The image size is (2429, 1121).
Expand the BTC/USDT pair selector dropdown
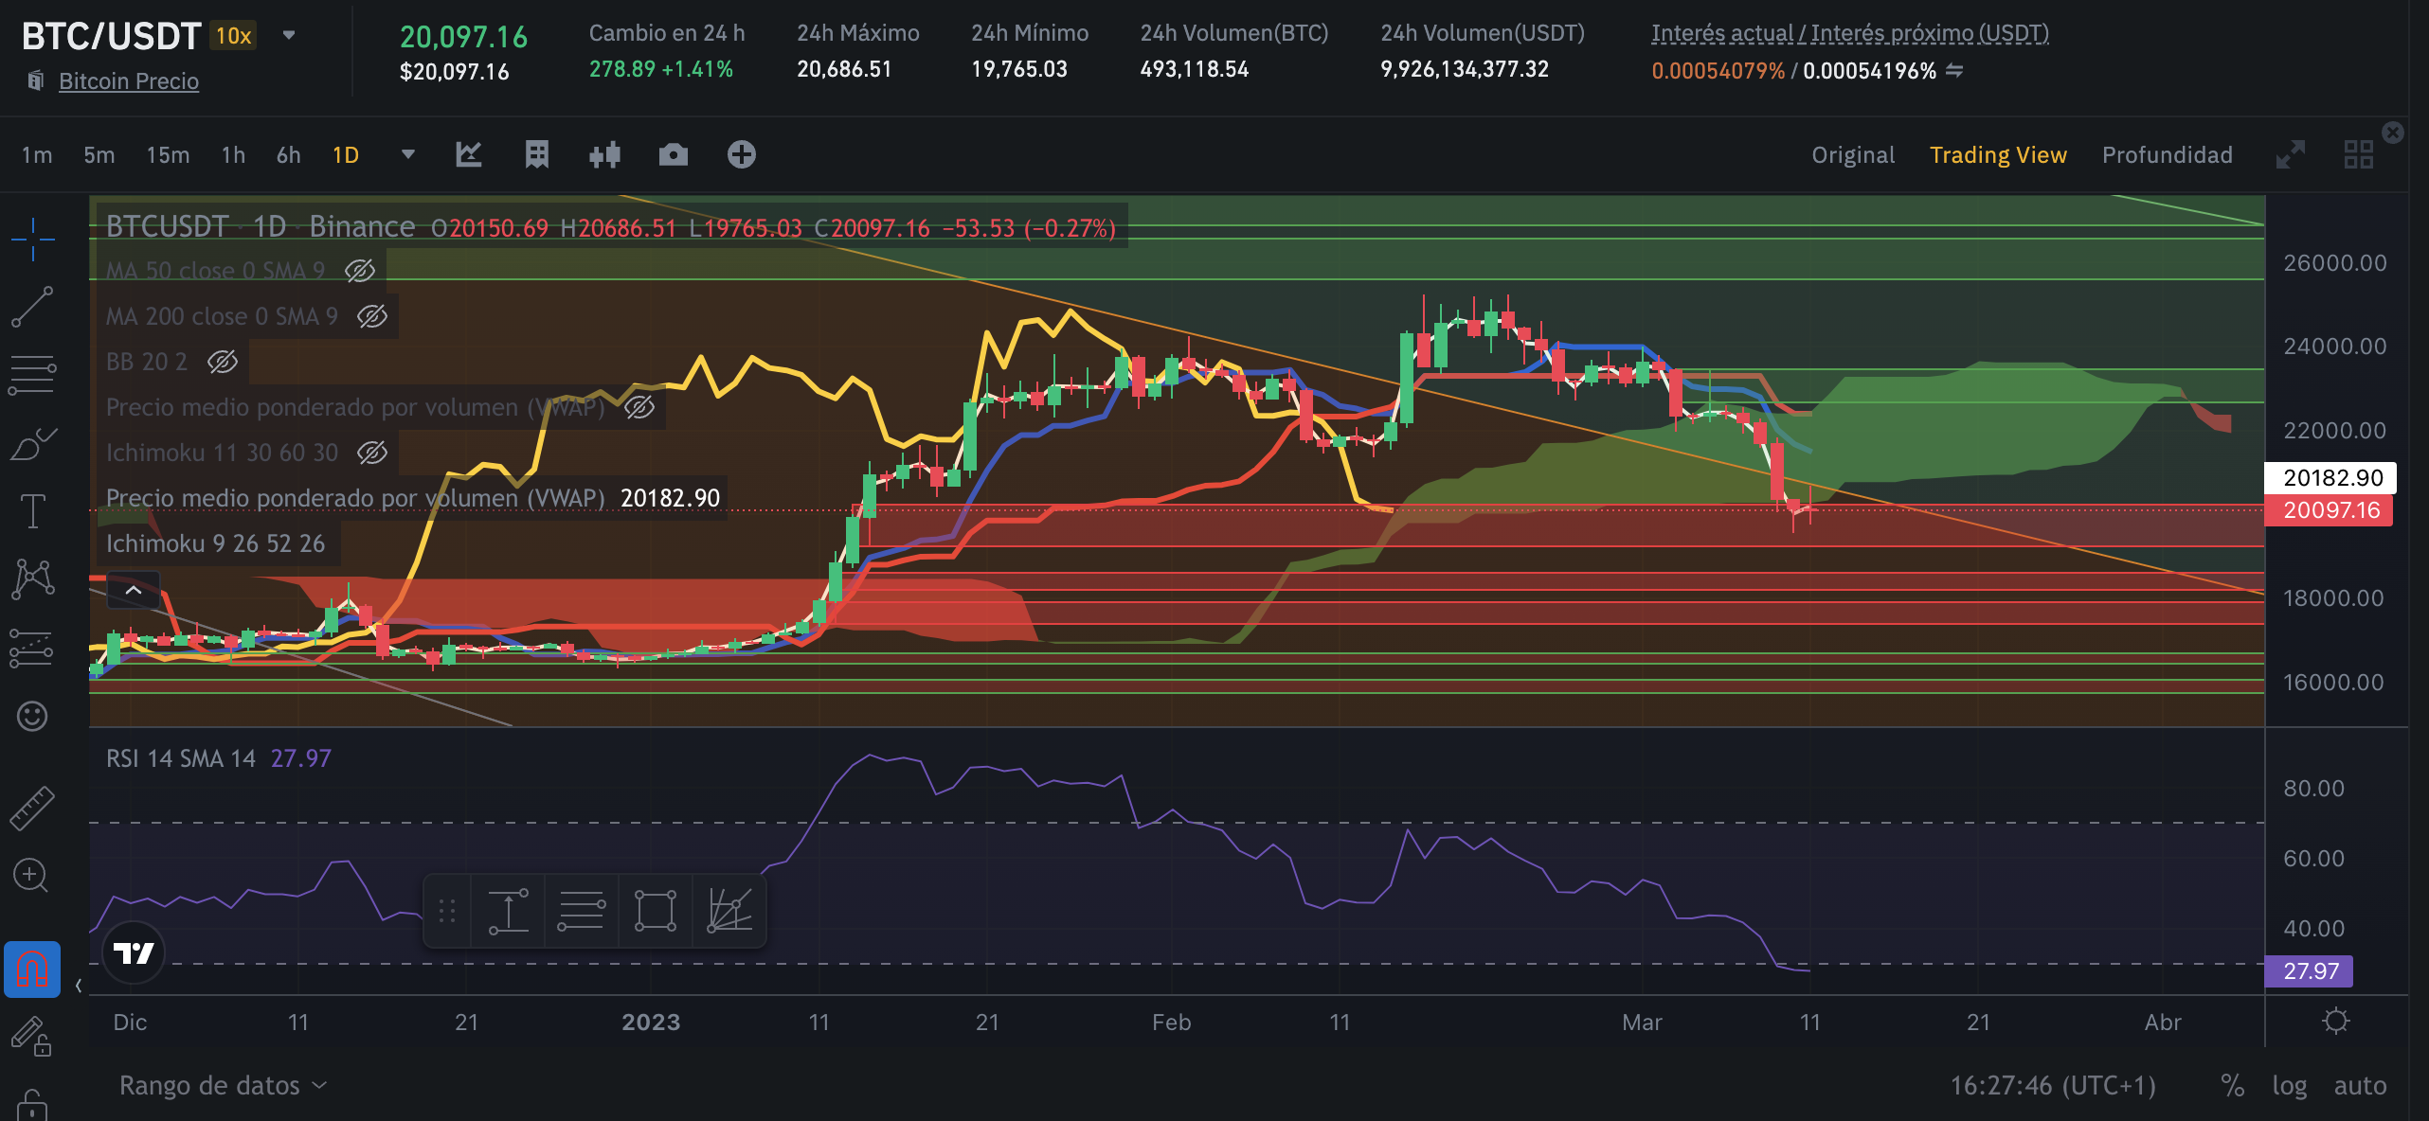(289, 36)
